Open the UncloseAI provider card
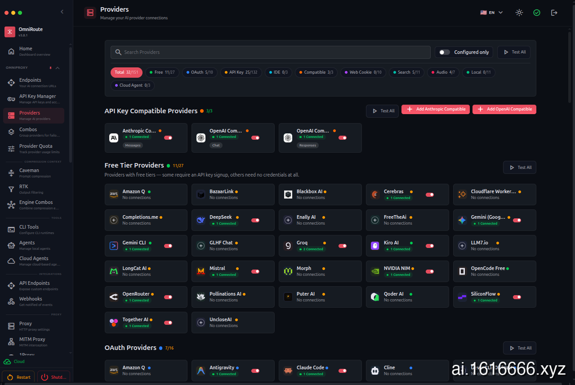The width and height of the screenshot is (575, 385). point(233,323)
